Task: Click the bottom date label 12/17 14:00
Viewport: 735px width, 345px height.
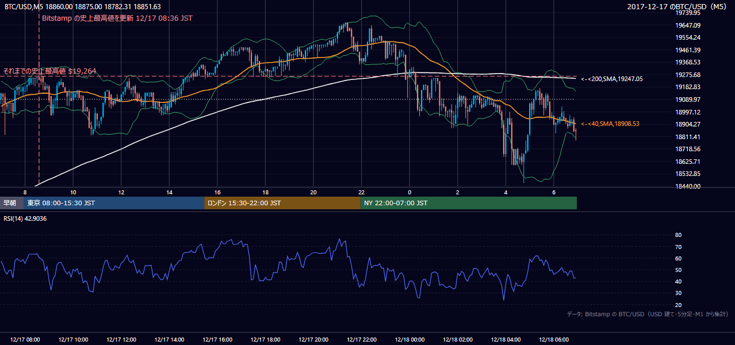Action: coord(169,340)
